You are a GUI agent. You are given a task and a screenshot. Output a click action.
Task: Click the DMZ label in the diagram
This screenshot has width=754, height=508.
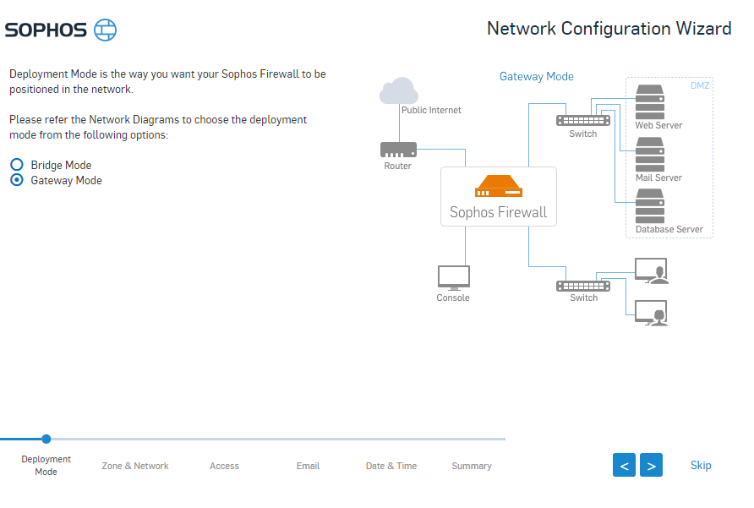(x=700, y=85)
